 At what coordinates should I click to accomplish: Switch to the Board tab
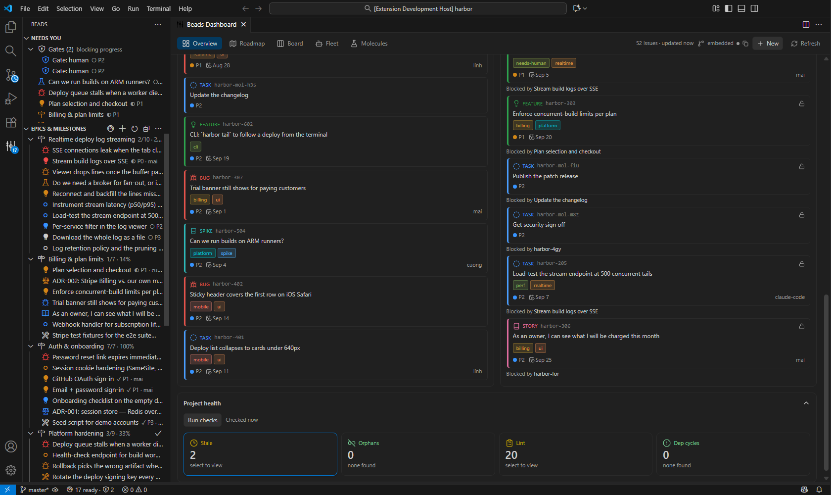(290, 44)
